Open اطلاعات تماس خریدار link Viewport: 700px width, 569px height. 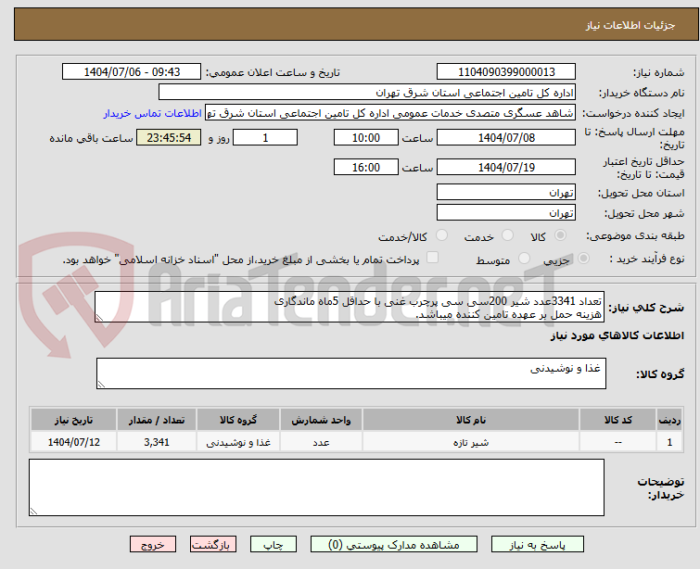click(x=153, y=113)
